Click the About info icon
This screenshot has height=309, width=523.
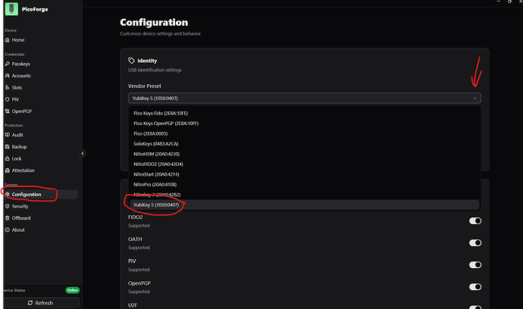[x=8, y=229]
